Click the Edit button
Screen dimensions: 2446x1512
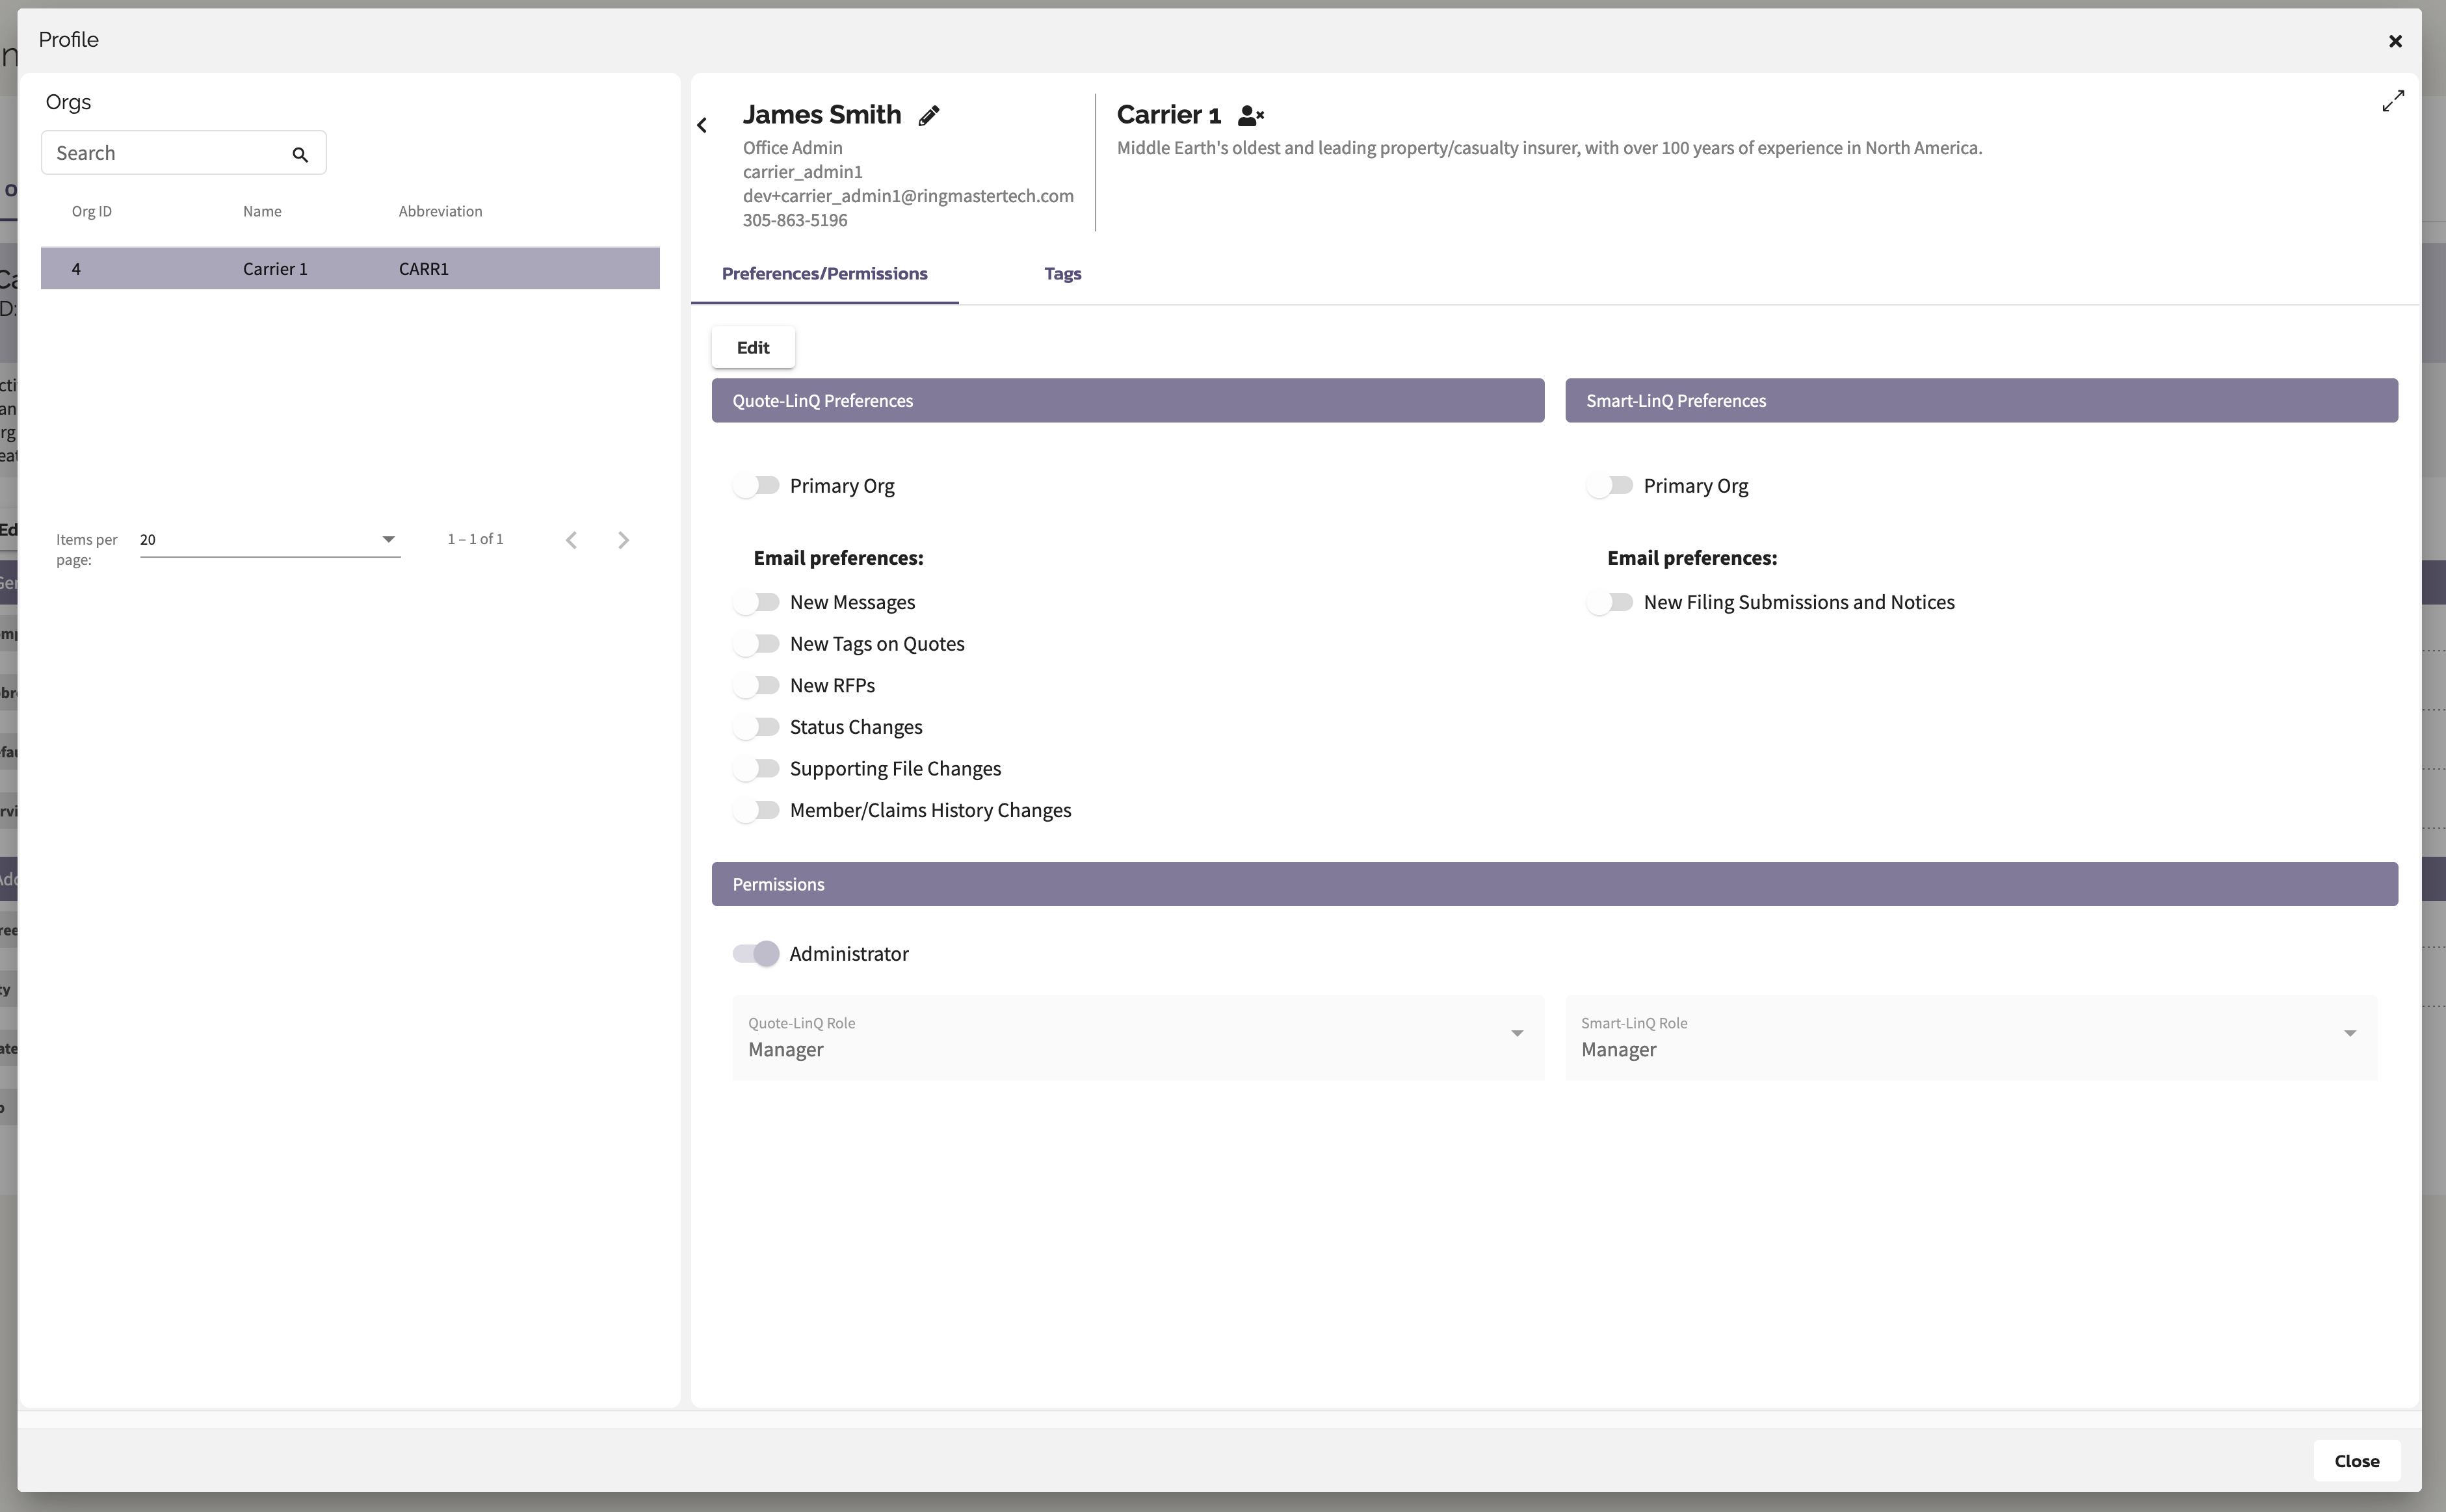[753, 348]
